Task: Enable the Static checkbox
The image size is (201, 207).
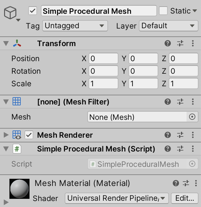Action: (163, 11)
